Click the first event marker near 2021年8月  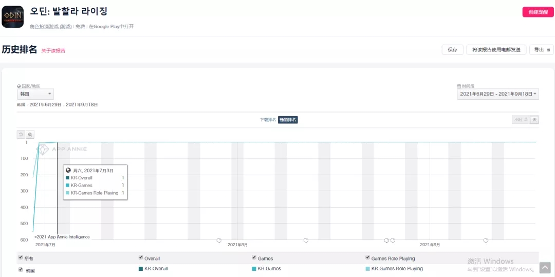point(219,240)
